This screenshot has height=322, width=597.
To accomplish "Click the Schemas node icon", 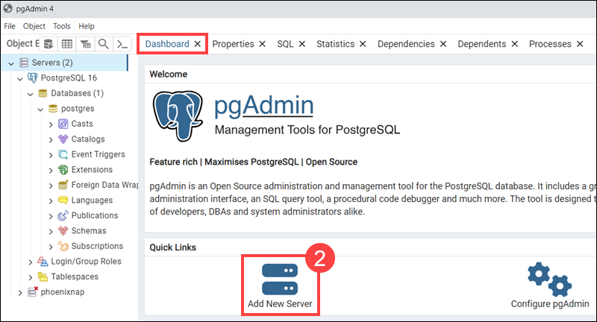I will point(63,231).
